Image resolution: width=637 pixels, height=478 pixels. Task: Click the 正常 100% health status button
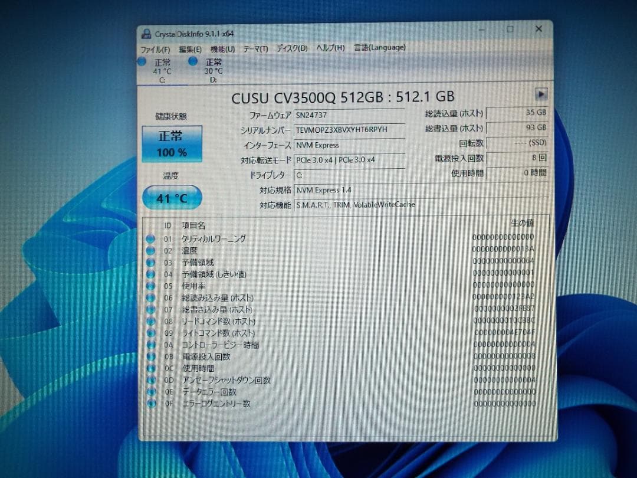(x=172, y=143)
